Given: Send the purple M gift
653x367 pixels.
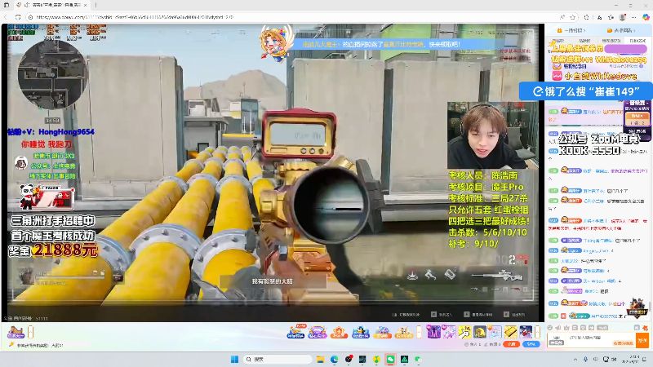Looking at the screenshot, I should click(x=433, y=332).
